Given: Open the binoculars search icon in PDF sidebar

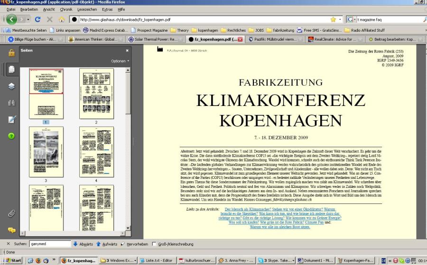Looking at the screenshot, I should 11,103.
